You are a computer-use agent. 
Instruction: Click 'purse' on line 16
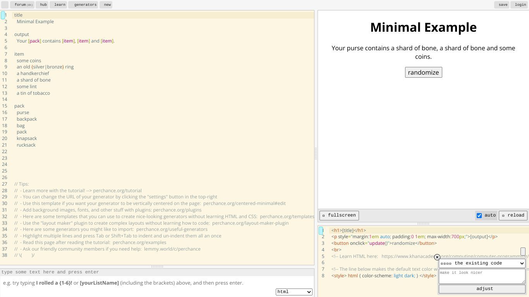tap(23, 113)
